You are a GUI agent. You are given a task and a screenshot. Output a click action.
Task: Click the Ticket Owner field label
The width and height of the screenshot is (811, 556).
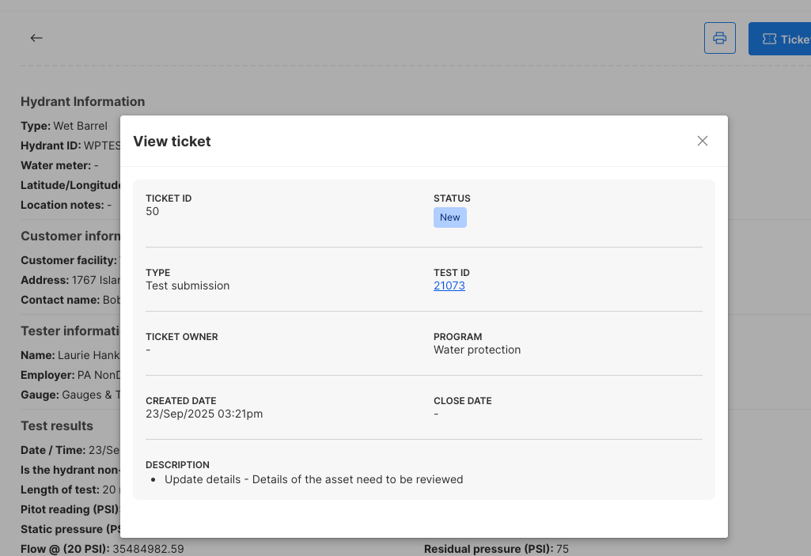click(181, 337)
